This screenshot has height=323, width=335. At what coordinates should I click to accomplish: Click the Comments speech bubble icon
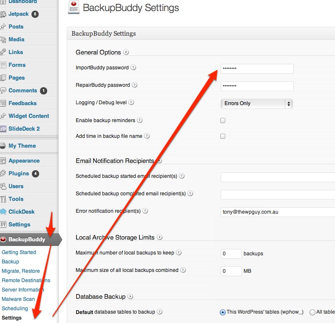coord(3,91)
